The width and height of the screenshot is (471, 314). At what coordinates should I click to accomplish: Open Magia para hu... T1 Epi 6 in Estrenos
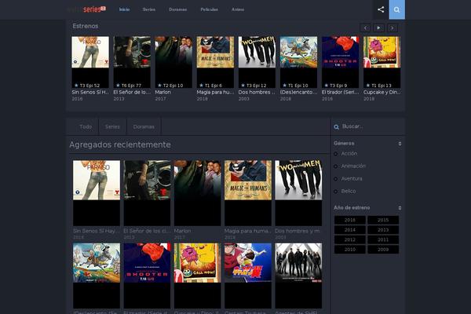[215, 62]
